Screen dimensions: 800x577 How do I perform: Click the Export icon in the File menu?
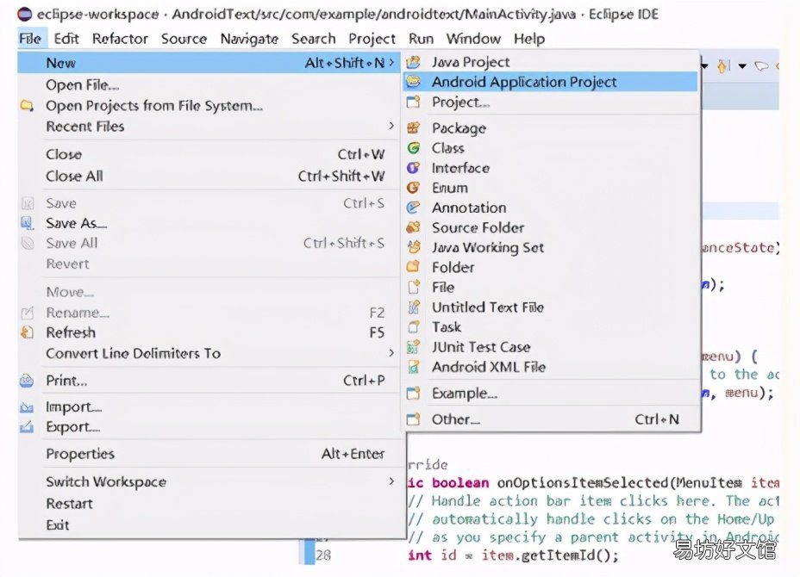[27, 426]
